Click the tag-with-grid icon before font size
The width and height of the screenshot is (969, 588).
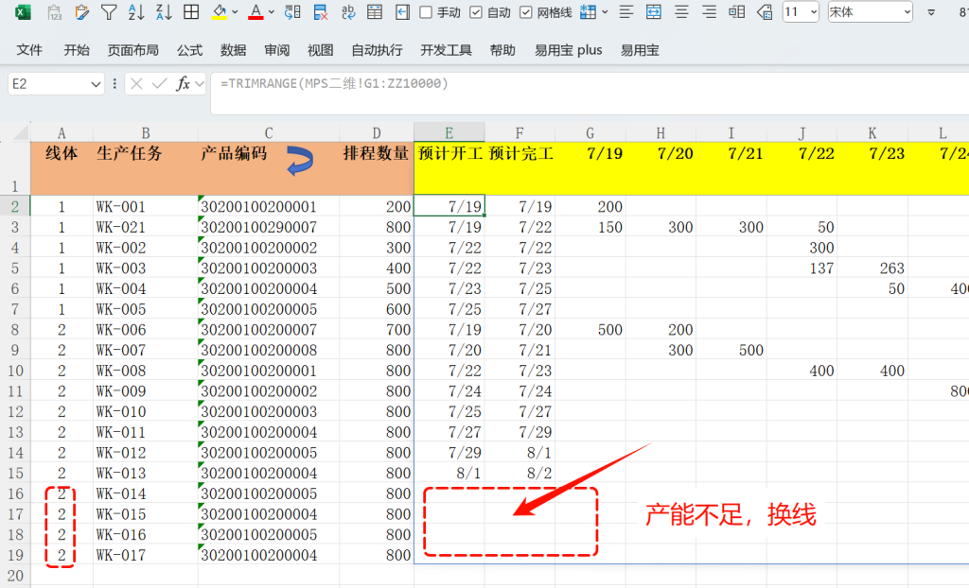click(765, 11)
